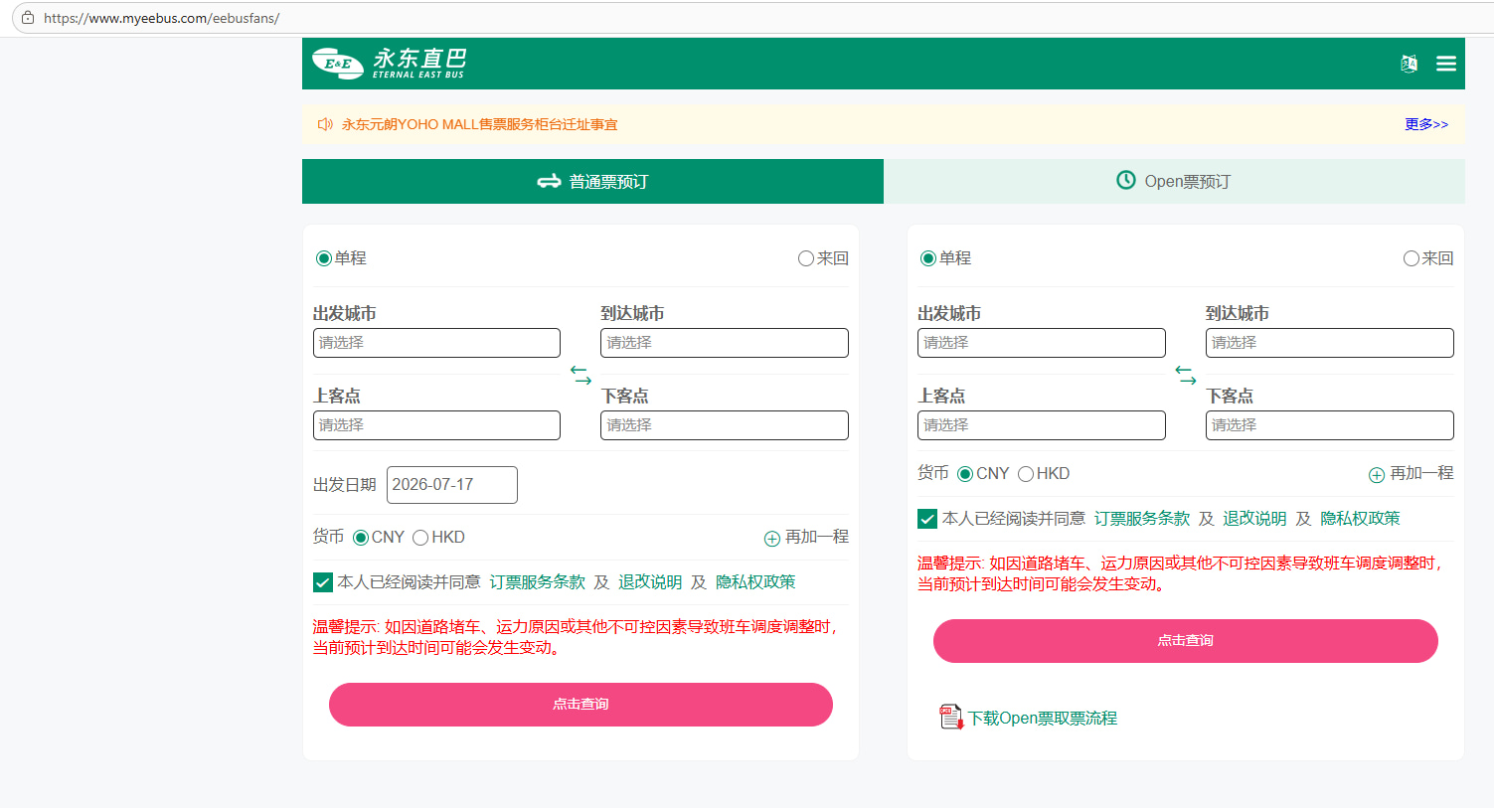
Task: Open the language translate icon in header
Action: [1409, 64]
